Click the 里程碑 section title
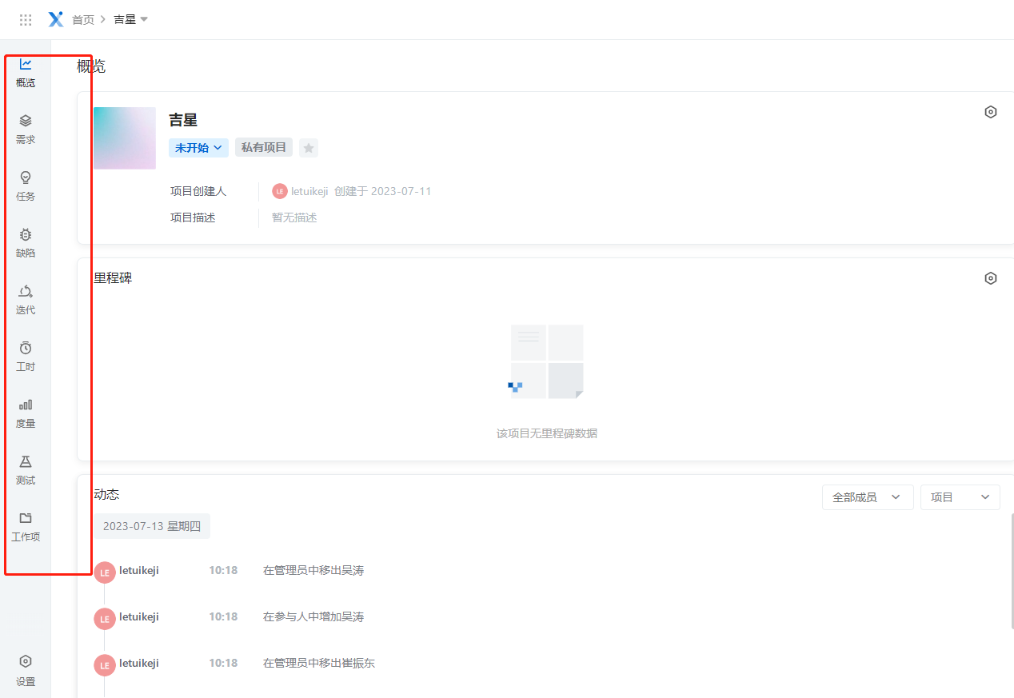 pyautogui.click(x=113, y=278)
